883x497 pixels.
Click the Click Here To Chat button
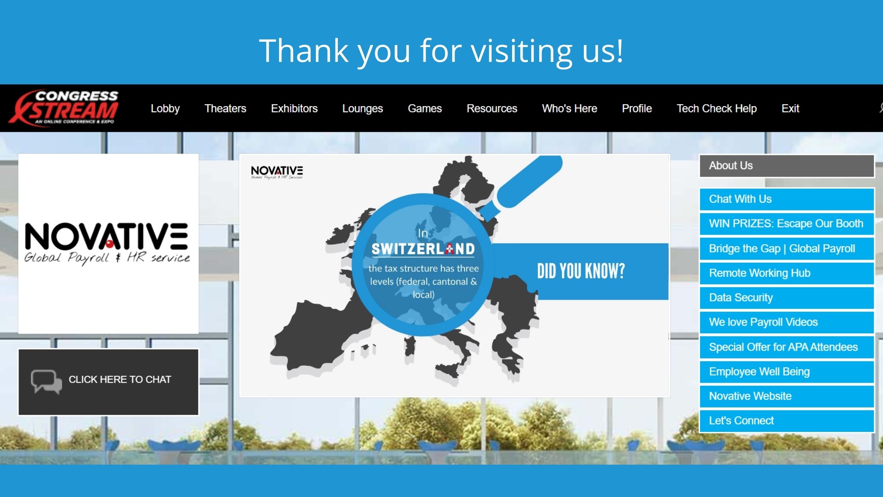pyautogui.click(x=108, y=382)
